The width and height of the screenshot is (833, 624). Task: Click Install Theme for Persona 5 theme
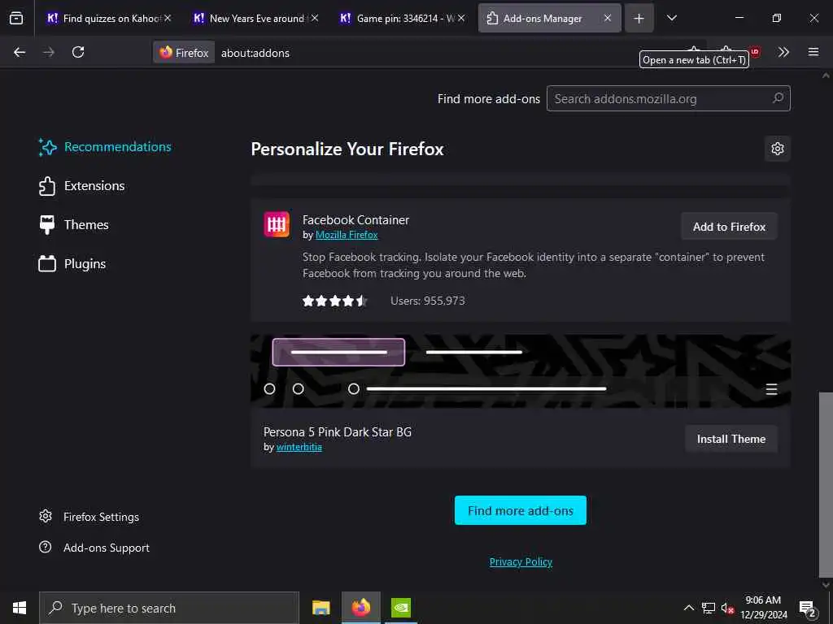[x=731, y=439]
